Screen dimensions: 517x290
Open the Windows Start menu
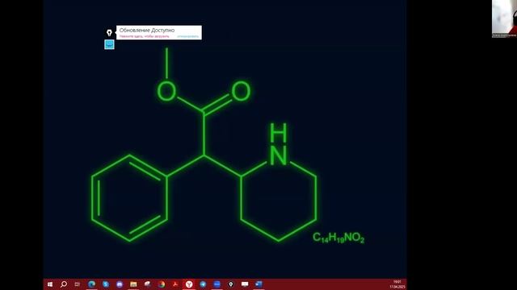(x=50, y=284)
